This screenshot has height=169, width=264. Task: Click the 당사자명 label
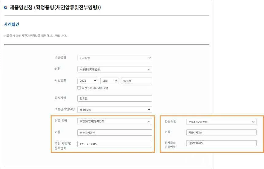coord(60,98)
